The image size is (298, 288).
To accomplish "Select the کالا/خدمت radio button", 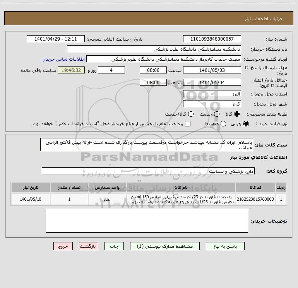I will point(191,114).
